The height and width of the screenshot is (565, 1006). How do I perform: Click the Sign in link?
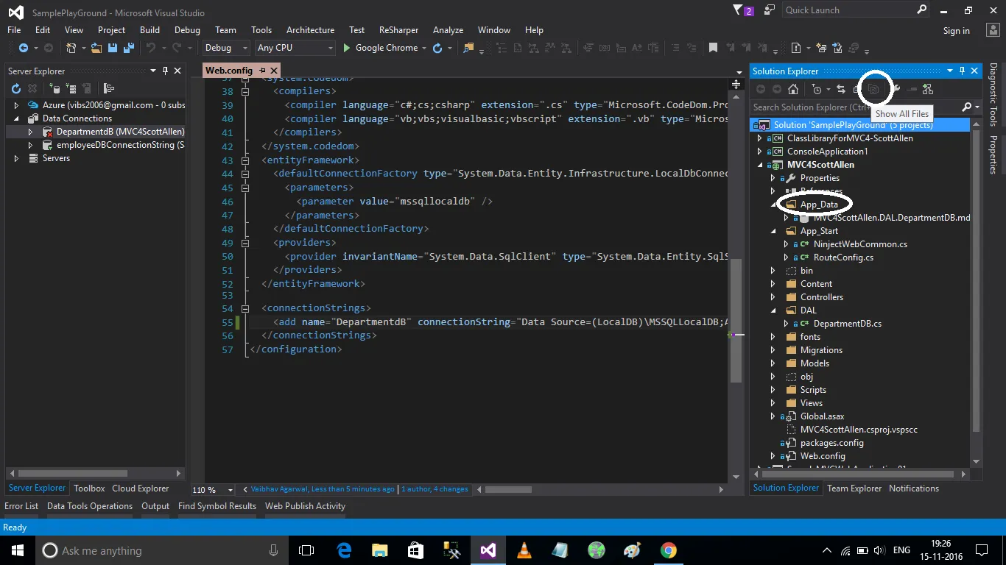[956, 31]
